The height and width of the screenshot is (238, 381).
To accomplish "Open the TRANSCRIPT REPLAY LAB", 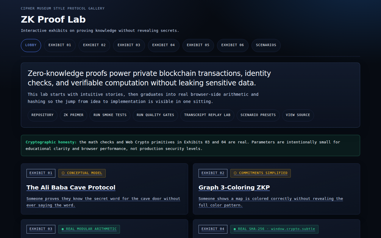I will 207,115.
